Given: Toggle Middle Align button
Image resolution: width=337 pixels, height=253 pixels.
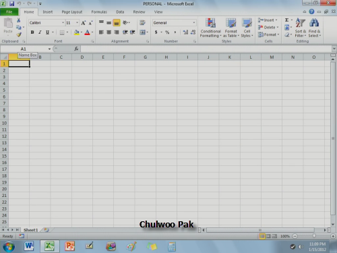Looking at the screenshot, I should (109, 23).
